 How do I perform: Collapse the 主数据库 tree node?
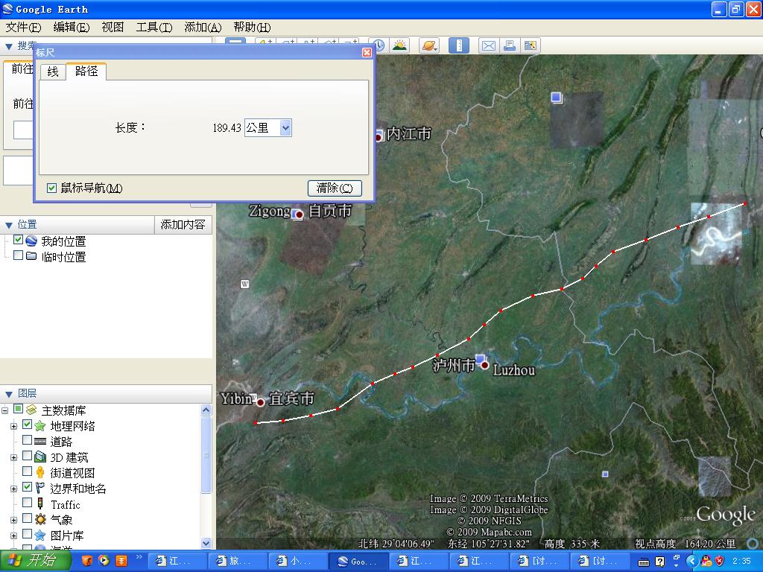pyautogui.click(x=5, y=410)
